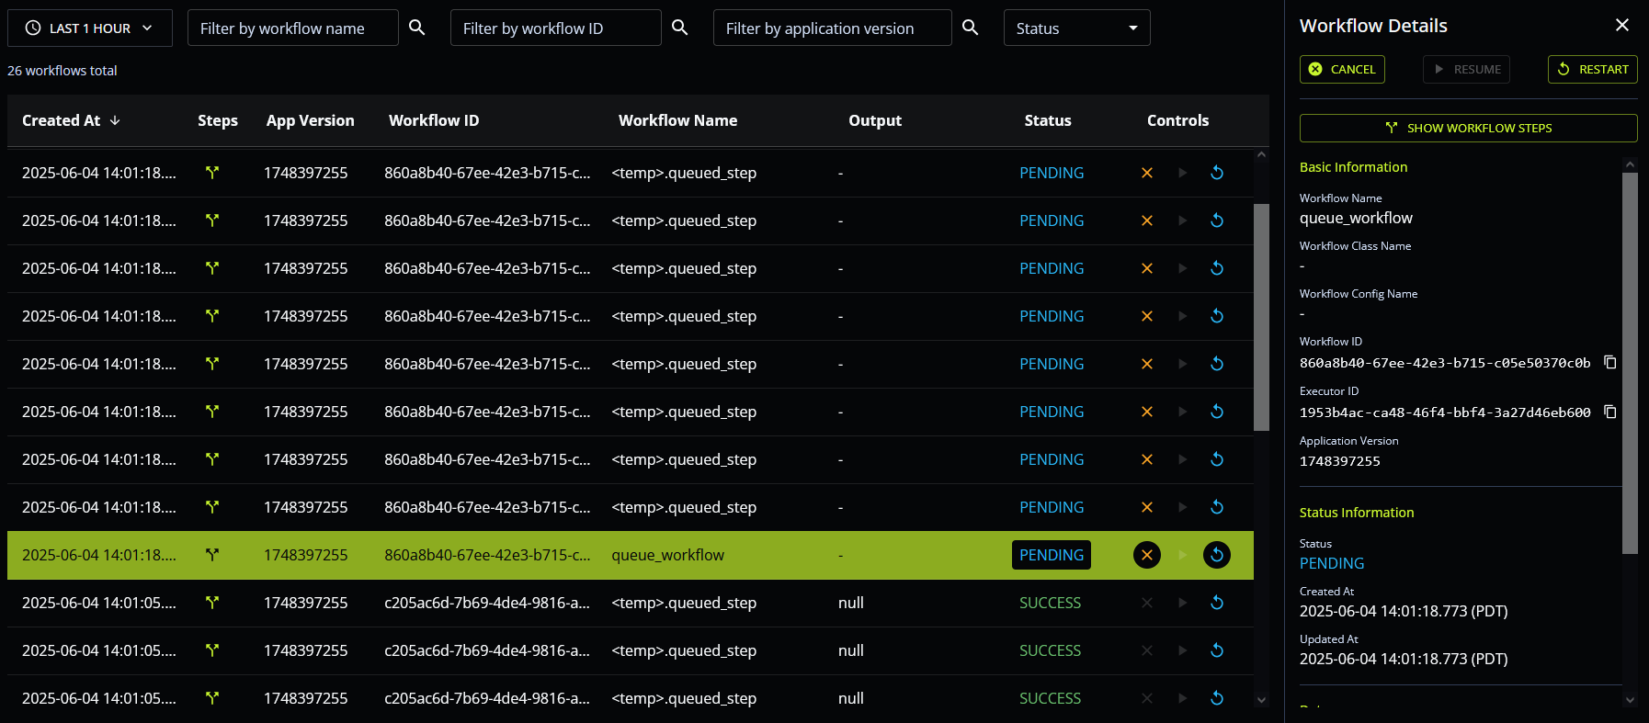
Task: Click the Steps column header
Action: (x=218, y=120)
